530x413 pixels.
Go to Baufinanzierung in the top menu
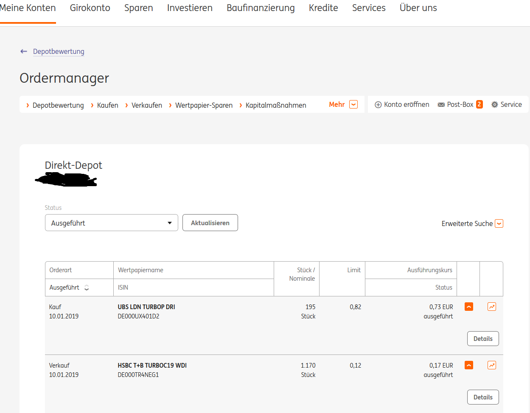pos(261,8)
